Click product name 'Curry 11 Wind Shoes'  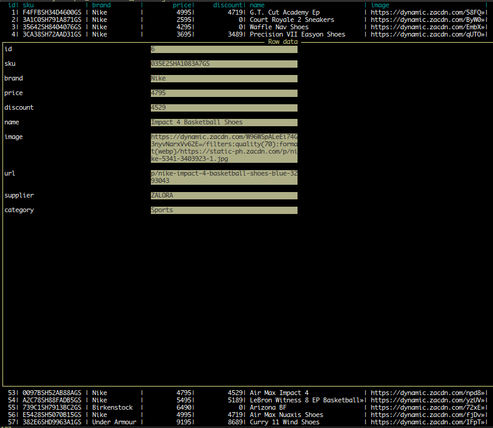click(285, 422)
